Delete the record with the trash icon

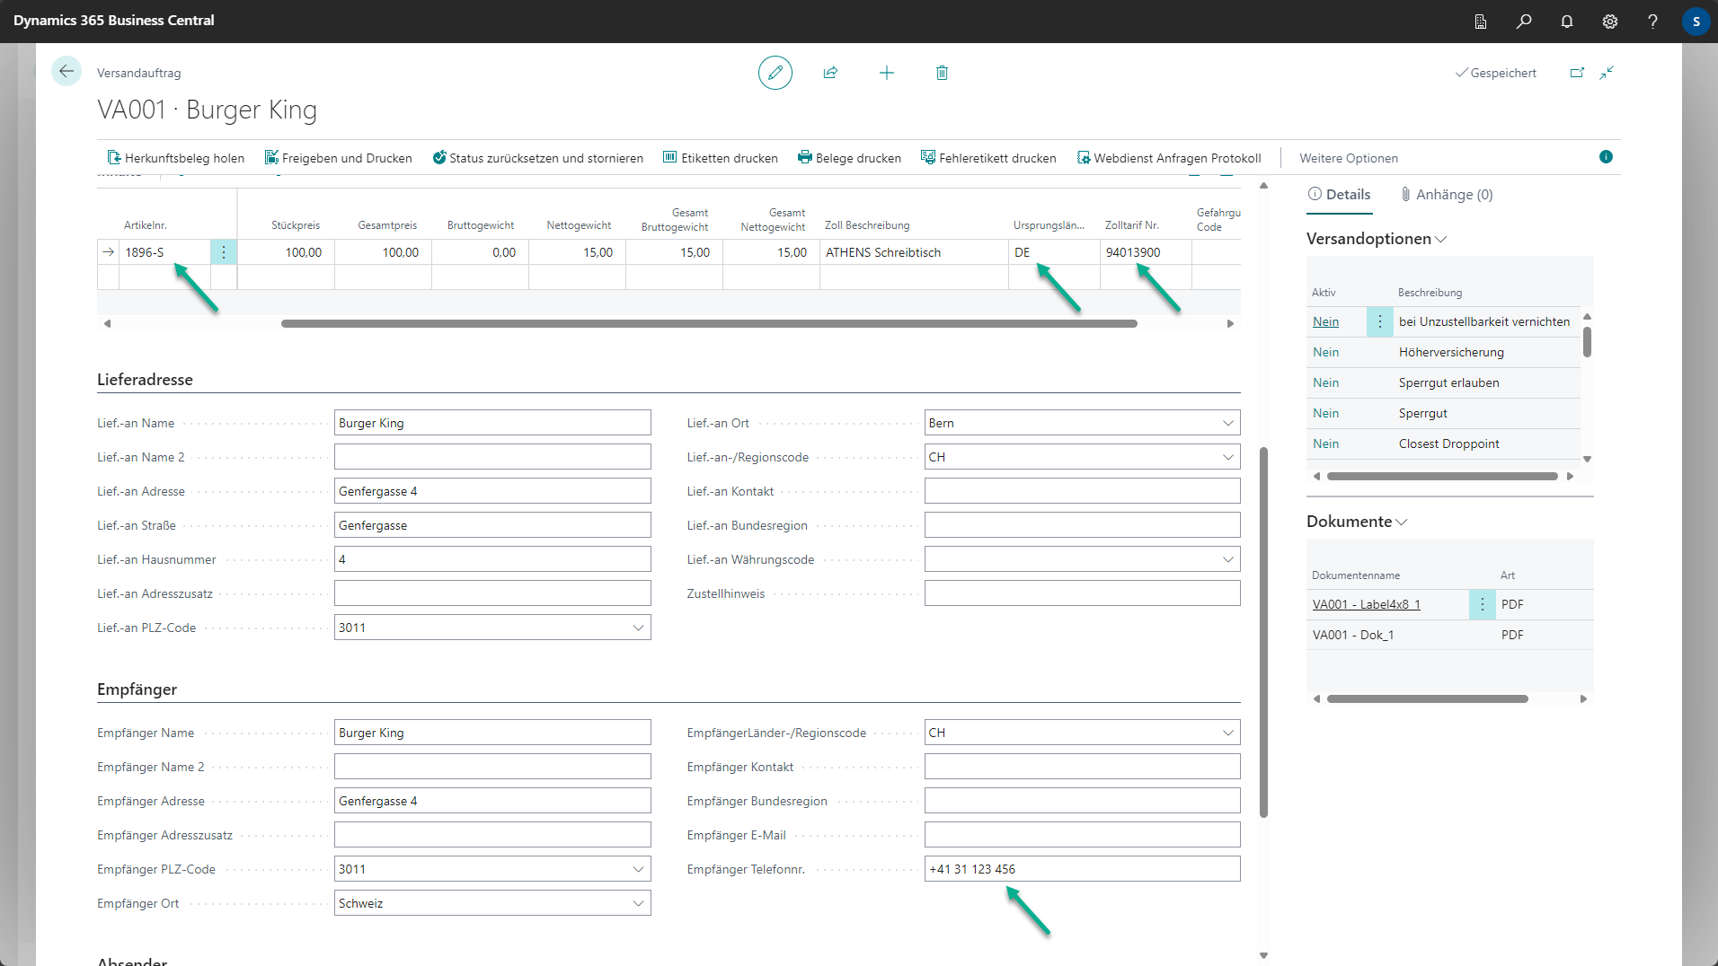(x=942, y=73)
